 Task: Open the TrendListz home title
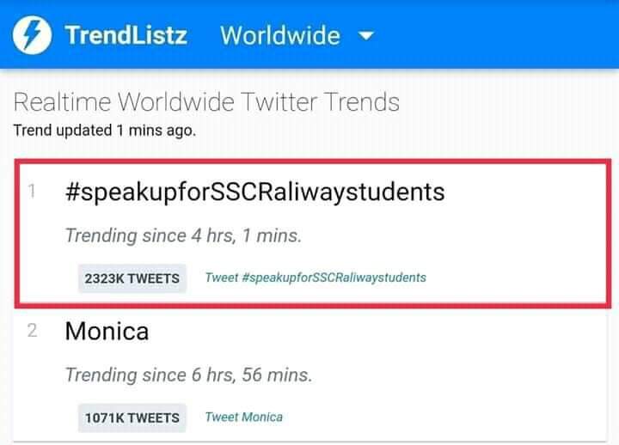pyautogui.click(x=126, y=35)
